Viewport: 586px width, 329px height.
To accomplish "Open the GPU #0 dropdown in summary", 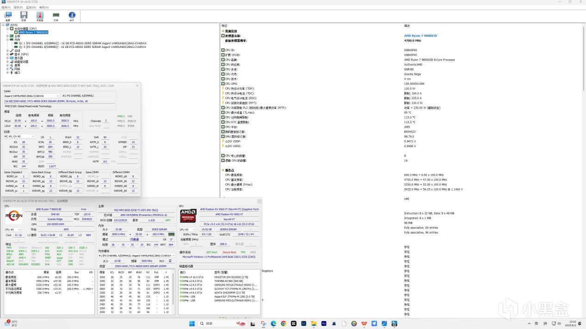I will tap(187, 229).
